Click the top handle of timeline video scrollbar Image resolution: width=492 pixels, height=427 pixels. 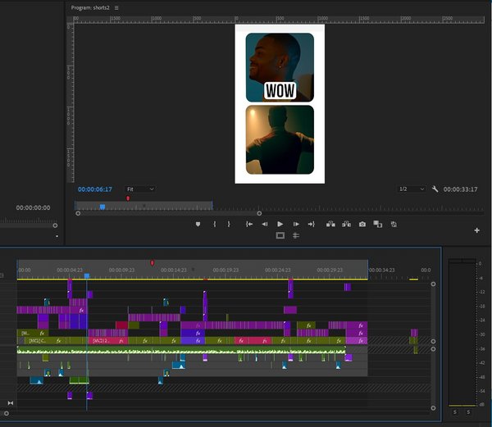pyautogui.click(x=433, y=284)
